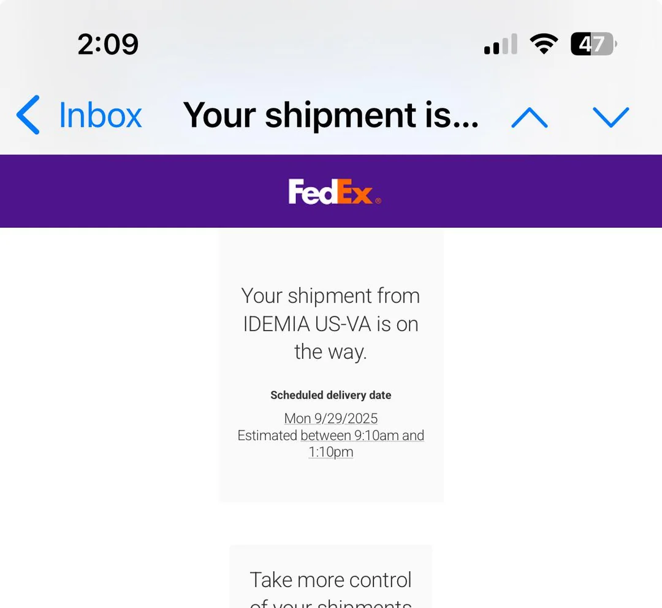The image size is (662, 608).
Task: Tap 'Scheduled delivery date' label
Action: tap(330, 396)
